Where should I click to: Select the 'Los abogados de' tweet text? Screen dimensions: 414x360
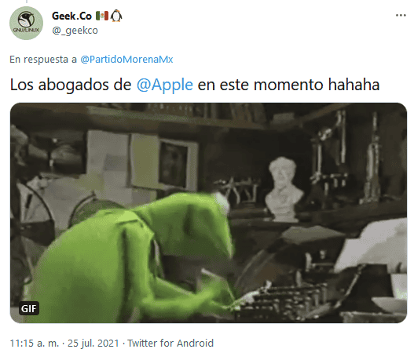tap(71, 85)
